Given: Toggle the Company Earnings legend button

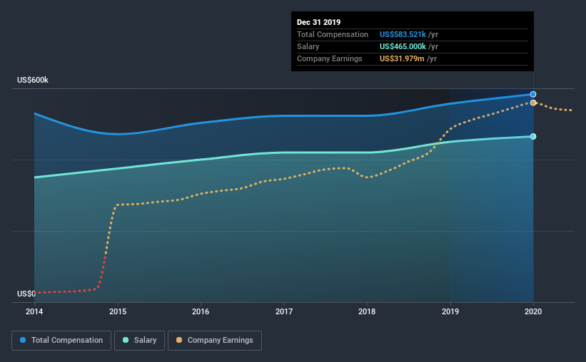Looking at the screenshot, I should coord(215,341).
